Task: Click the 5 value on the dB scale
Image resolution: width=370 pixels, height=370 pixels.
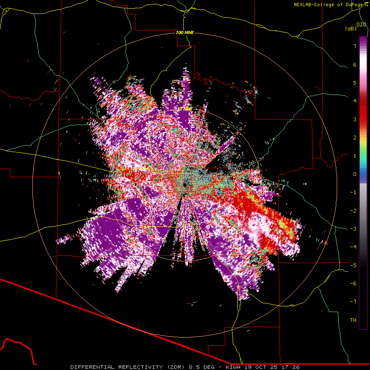Action: (x=355, y=83)
